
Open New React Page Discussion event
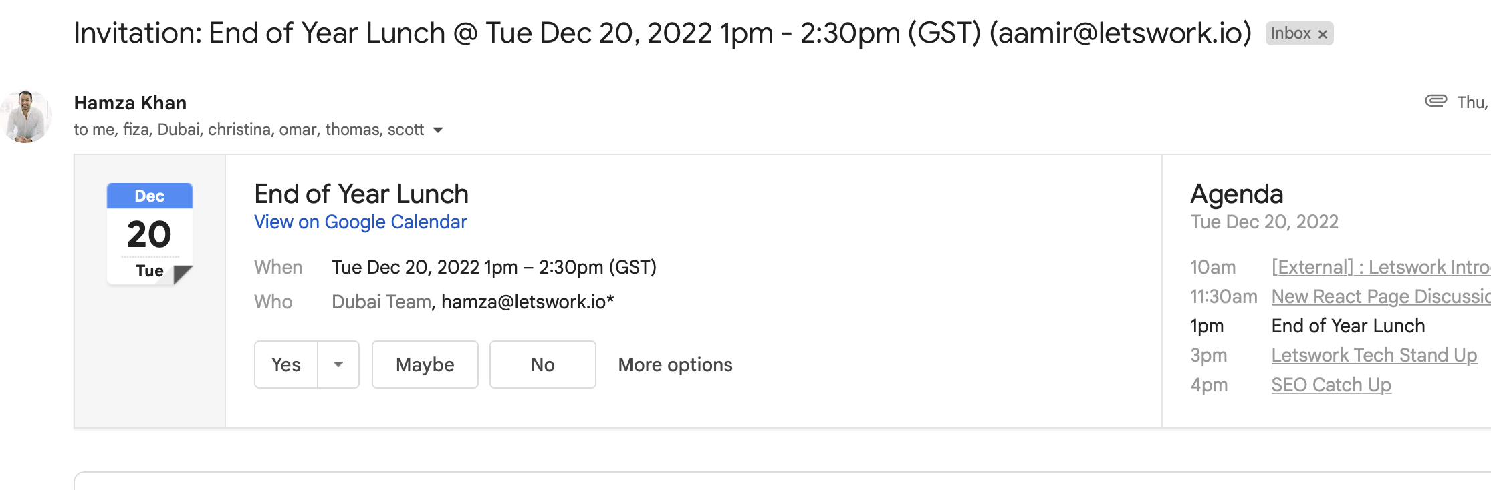1381,296
